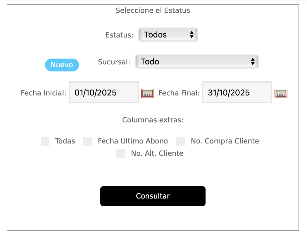Open the Fecha Final calendar picker icon
Viewport: 307px width, 236px height.
tap(281, 93)
